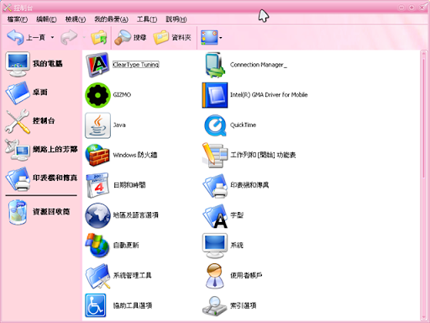430x323 pixels.
Task: Open the 說明(H) menu
Action: click(176, 19)
